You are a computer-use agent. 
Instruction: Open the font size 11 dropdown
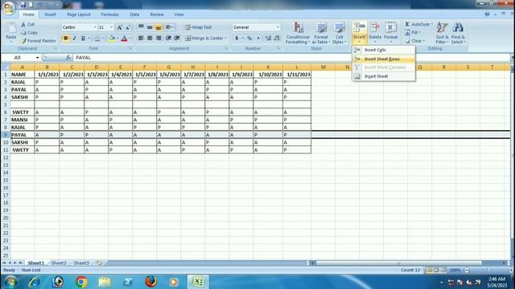tap(111, 27)
